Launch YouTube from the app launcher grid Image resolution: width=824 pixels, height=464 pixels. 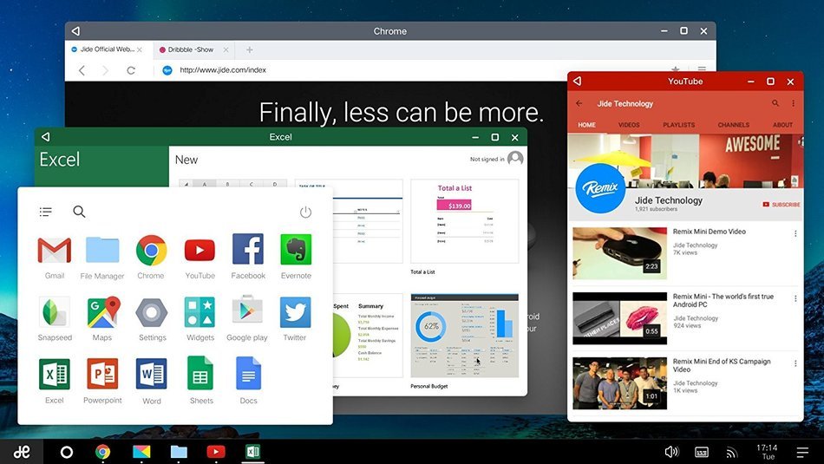[199, 250]
